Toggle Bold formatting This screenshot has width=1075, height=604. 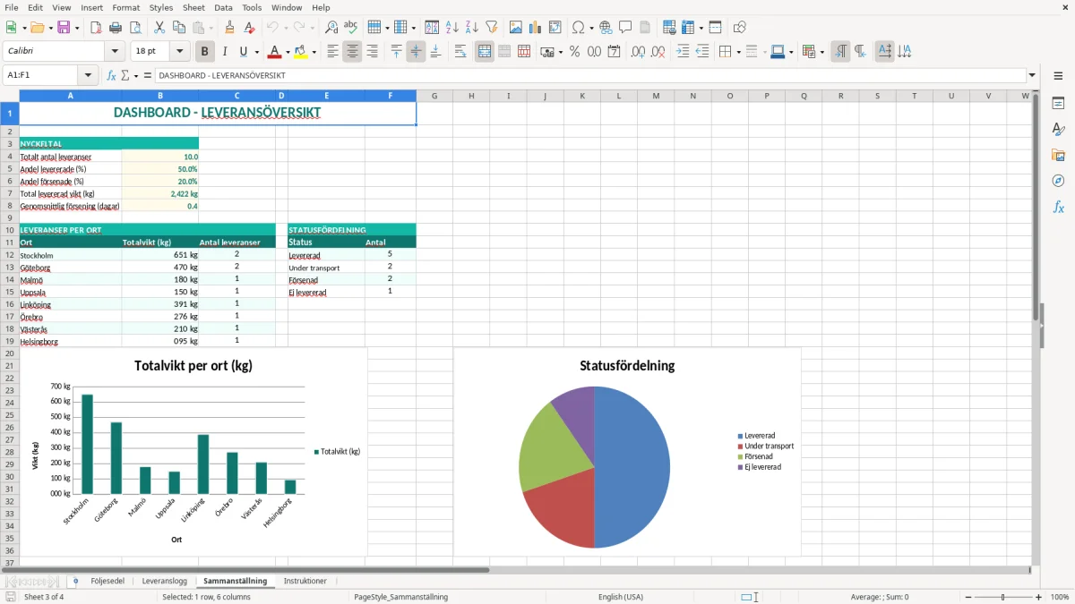pos(205,52)
